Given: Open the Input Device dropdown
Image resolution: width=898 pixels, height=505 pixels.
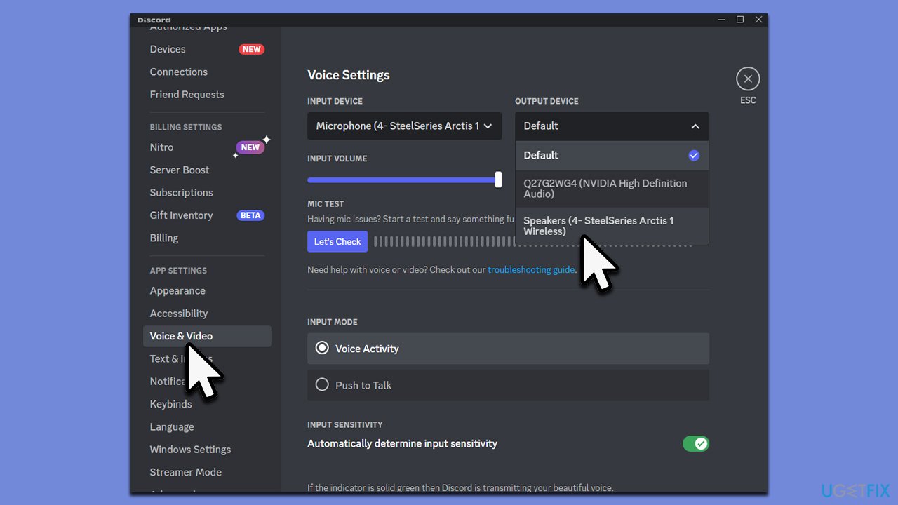Looking at the screenshot, I should 404,126.
